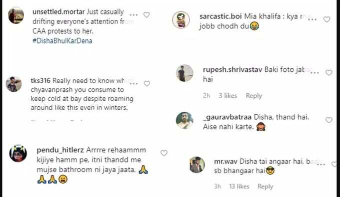Open three-dot menu on tks316 comment

point(134,83)
